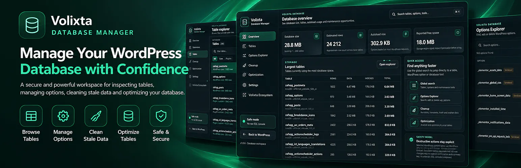Image resolution: width=521 pixels, height=168 pixels.
Task: Click the Clean Stale Data broom icon
Action: coord(96,116)
